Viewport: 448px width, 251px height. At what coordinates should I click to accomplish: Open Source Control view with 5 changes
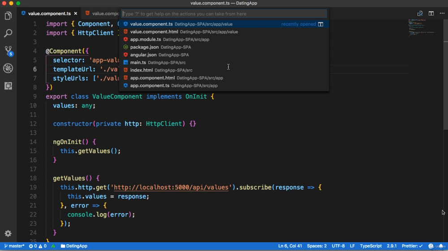(8, 51)
